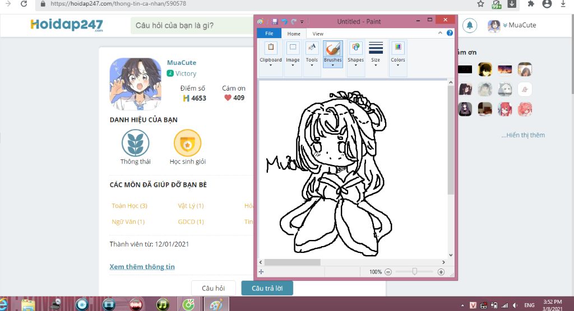Switch to the View ribbon tab
Screen dimensions: 574x311
coord(318,34)
